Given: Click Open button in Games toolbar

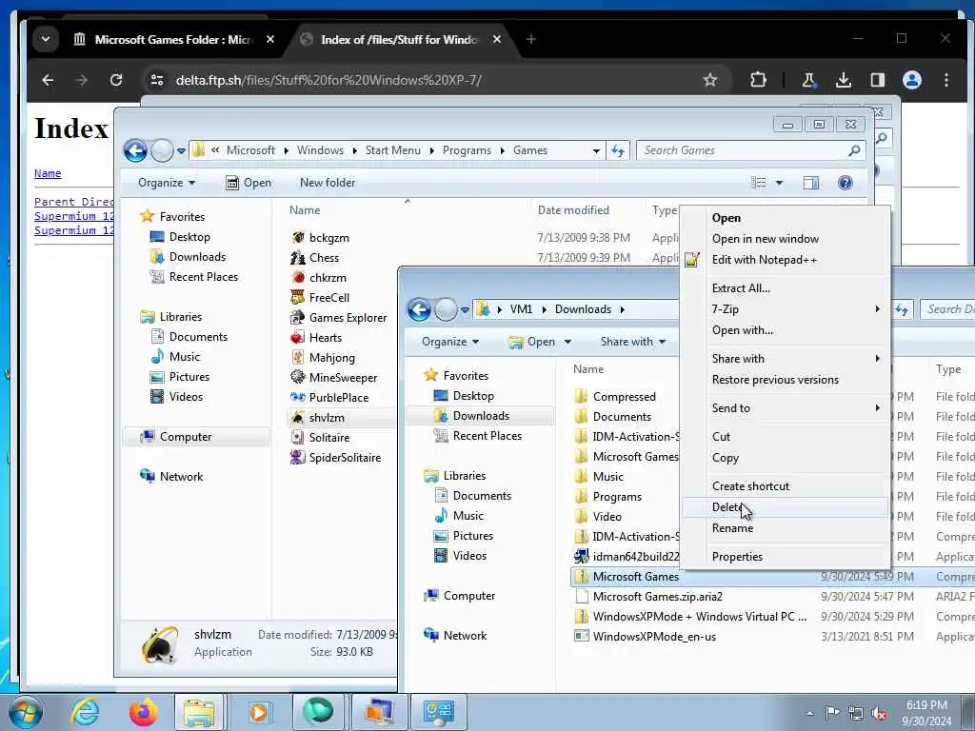Looking at the screenshot, I should point(249,183).
